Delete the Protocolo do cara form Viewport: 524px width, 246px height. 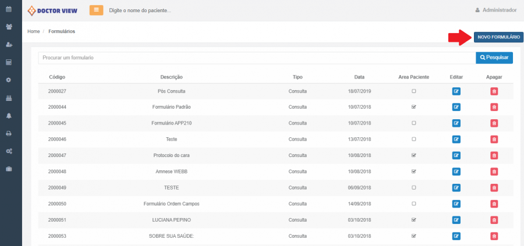494,155
